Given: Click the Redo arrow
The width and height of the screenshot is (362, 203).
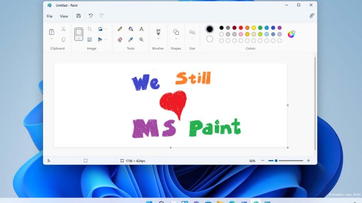Looking at the screenshot, I should tap(101, 16).
